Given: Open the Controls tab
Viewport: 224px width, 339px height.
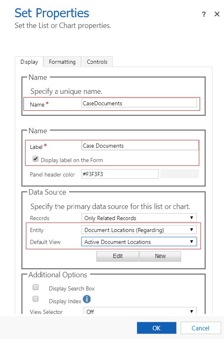Looking at the screenshot, I should pyautogui.click(x=97, y=62).
